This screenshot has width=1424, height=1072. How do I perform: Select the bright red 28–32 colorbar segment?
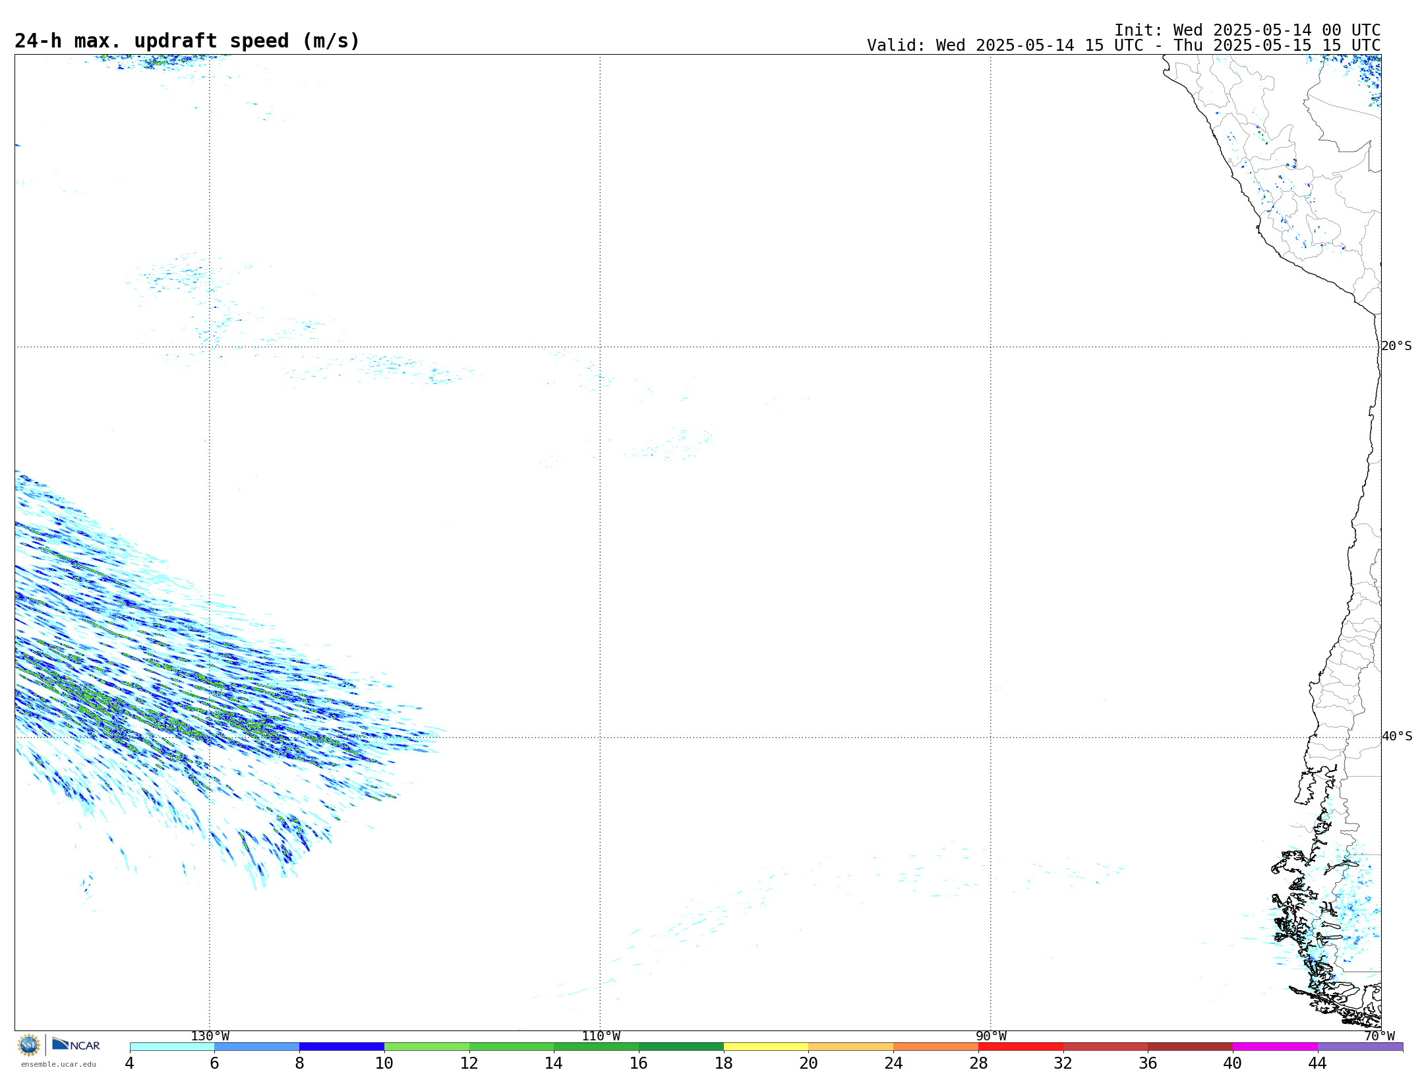(1021, 1047)
